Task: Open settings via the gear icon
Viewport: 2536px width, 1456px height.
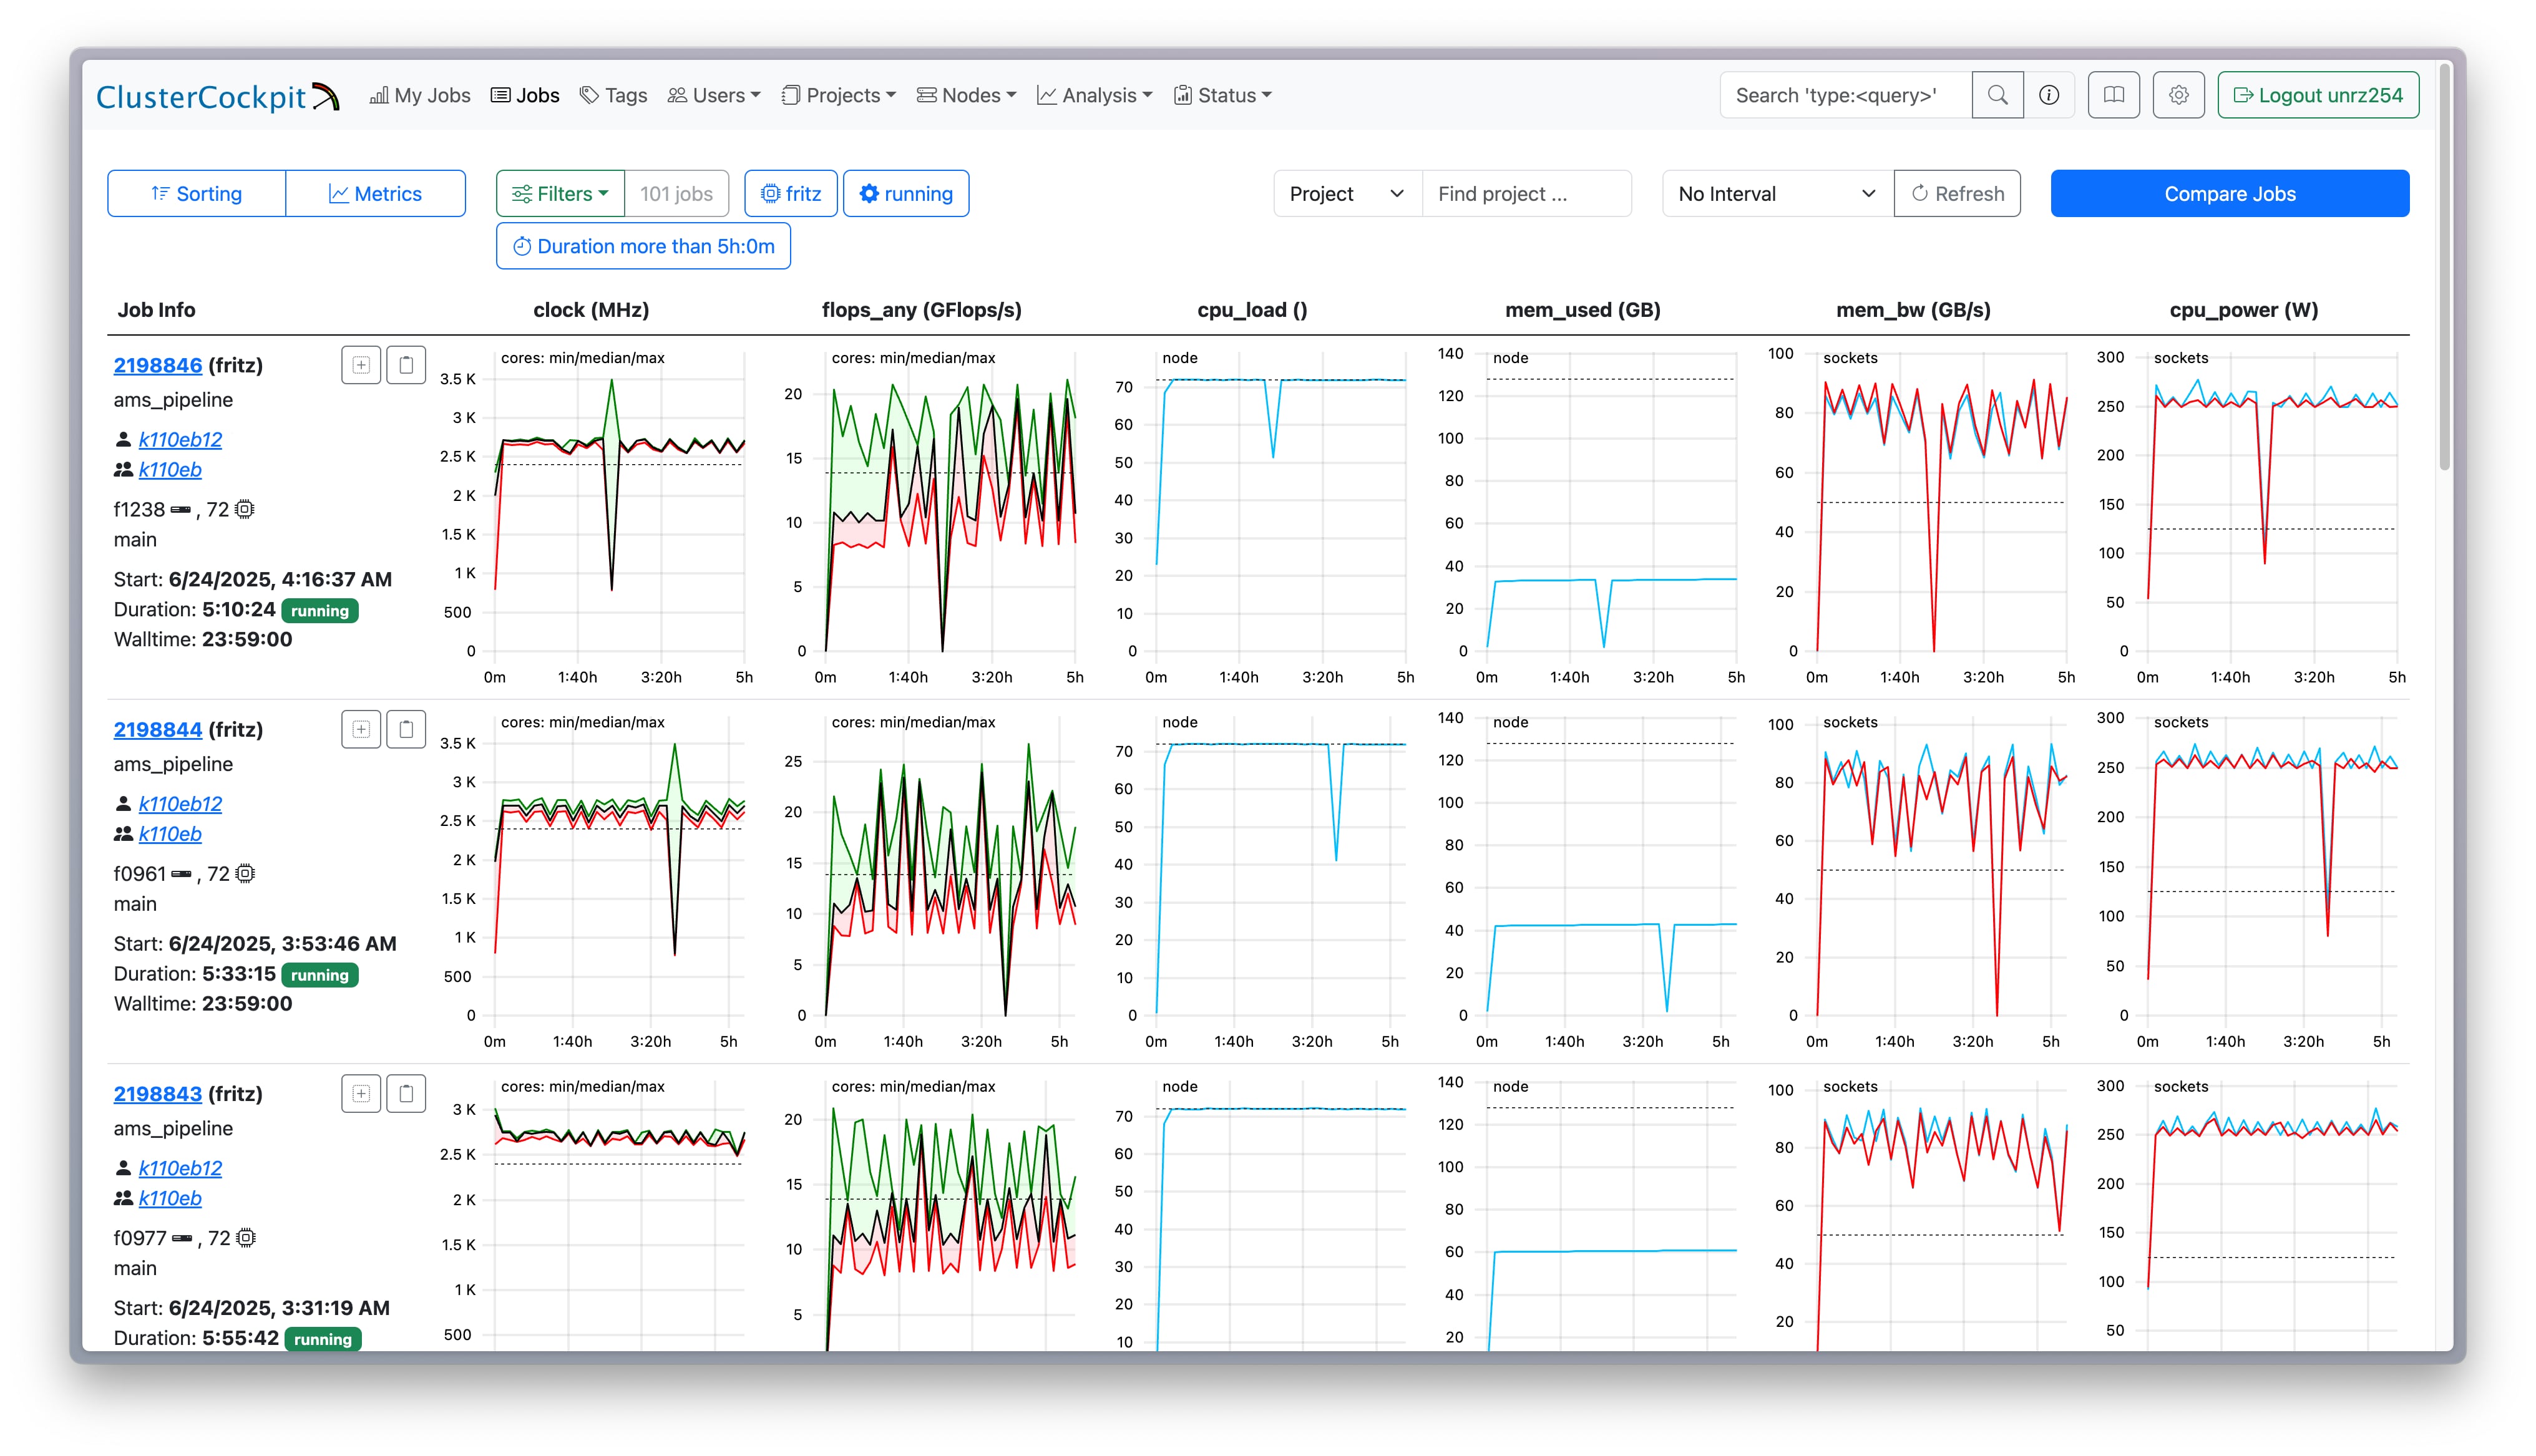Action: pyautogui.click(x=2178, y=95)
